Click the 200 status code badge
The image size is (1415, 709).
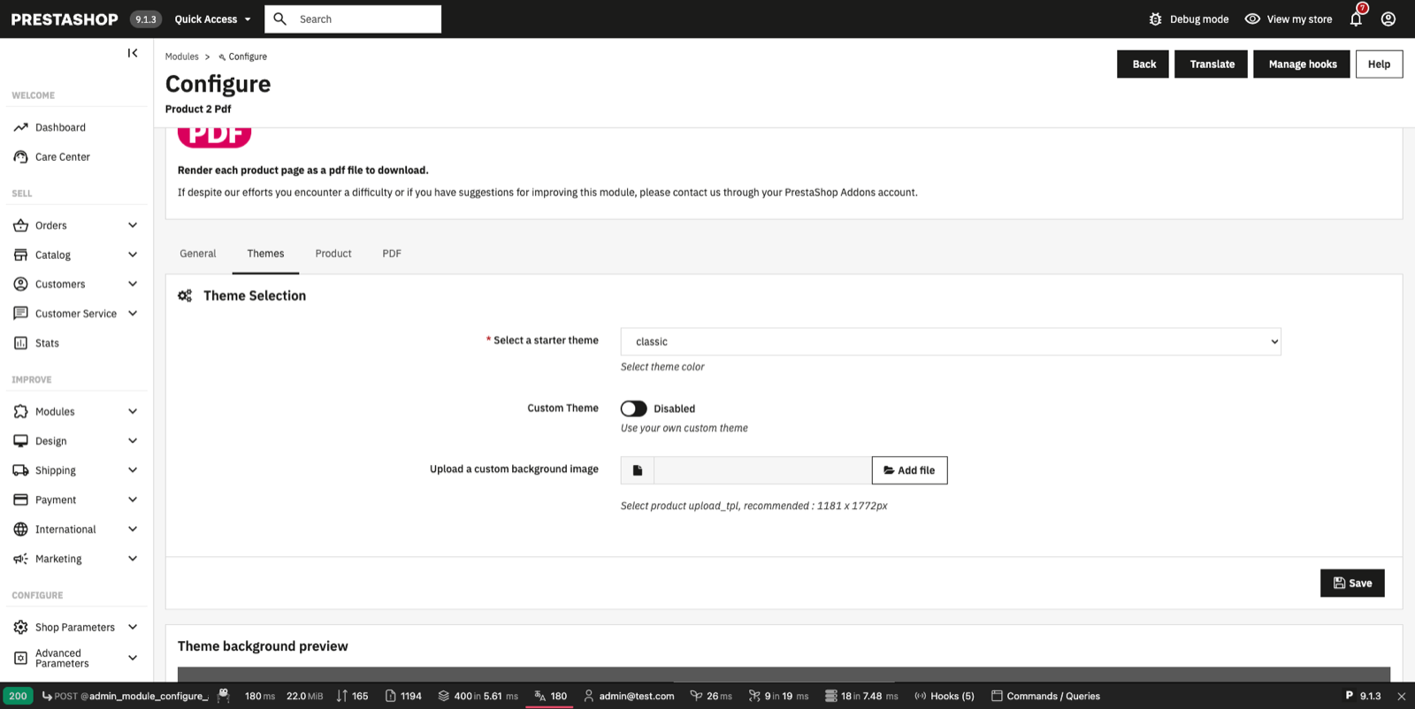[18, 697]
